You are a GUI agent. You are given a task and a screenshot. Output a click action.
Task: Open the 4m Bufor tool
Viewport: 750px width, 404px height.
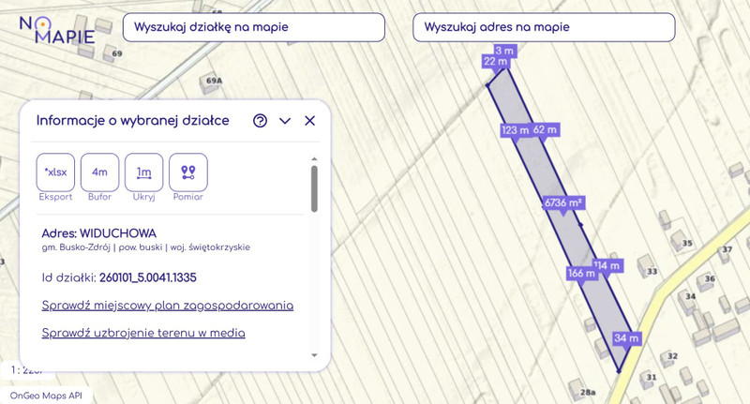pos(99,172)
